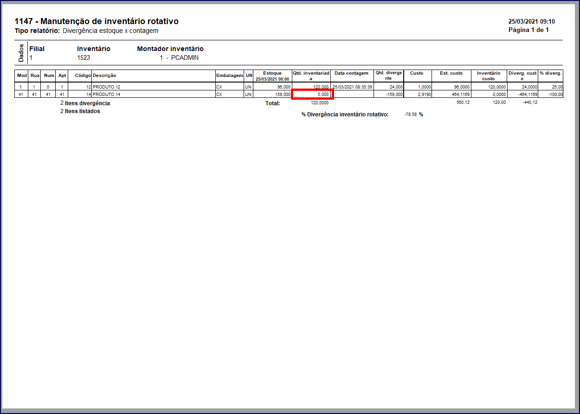The height and width of the screenshot is (414, 580).
Task: Click the count date '25/03/2021 08:35:39'
Action: point(353,87)
